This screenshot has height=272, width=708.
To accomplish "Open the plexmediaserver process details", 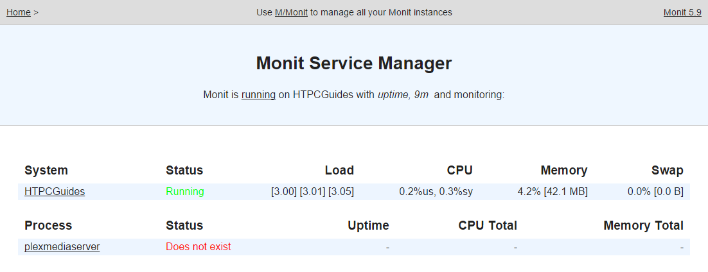I will tap(62, 246).
